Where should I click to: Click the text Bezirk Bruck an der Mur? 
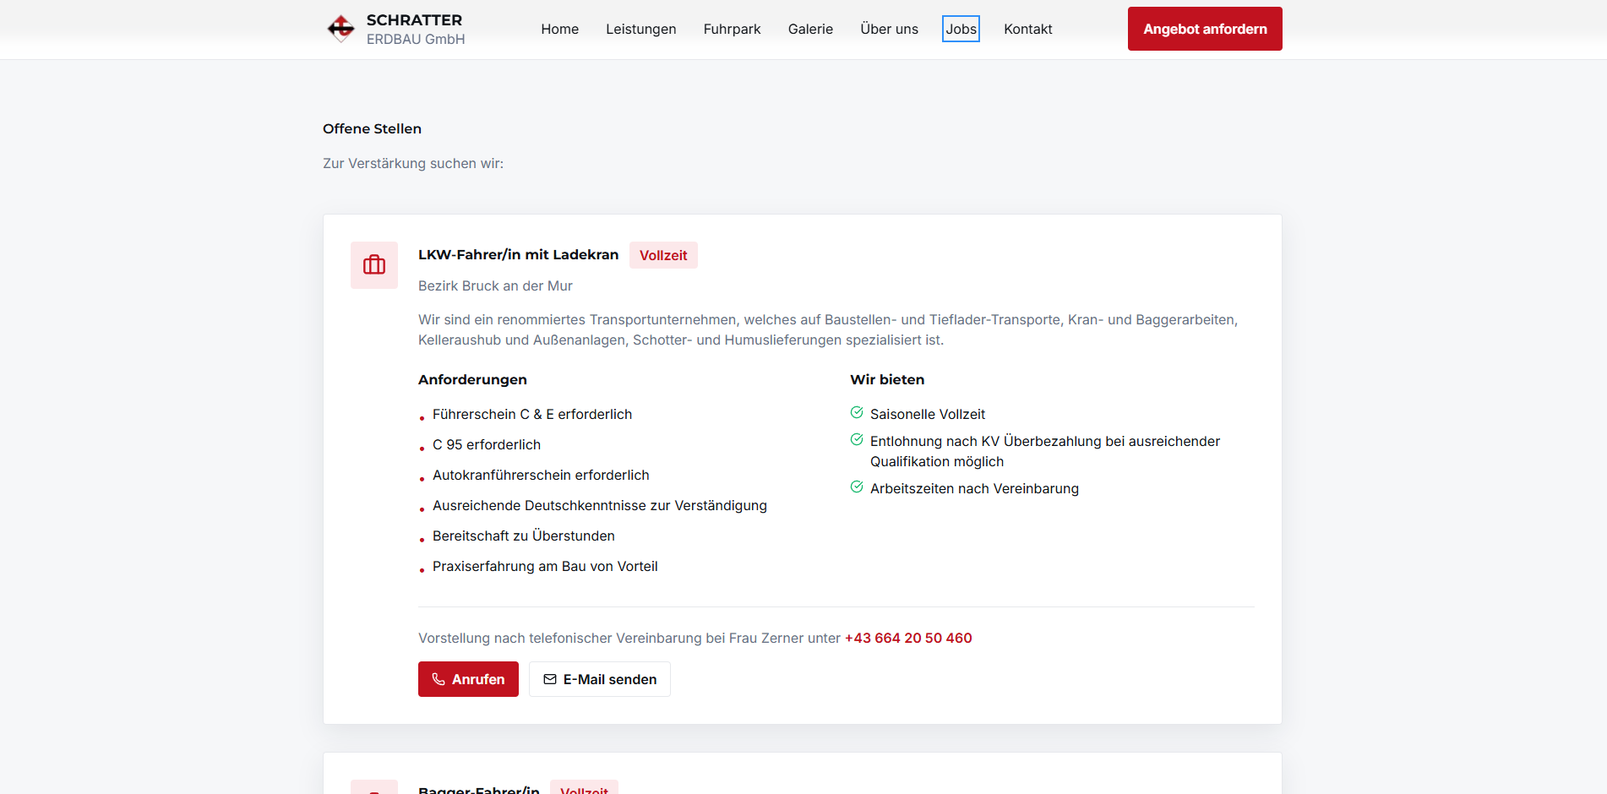[495, 286]
